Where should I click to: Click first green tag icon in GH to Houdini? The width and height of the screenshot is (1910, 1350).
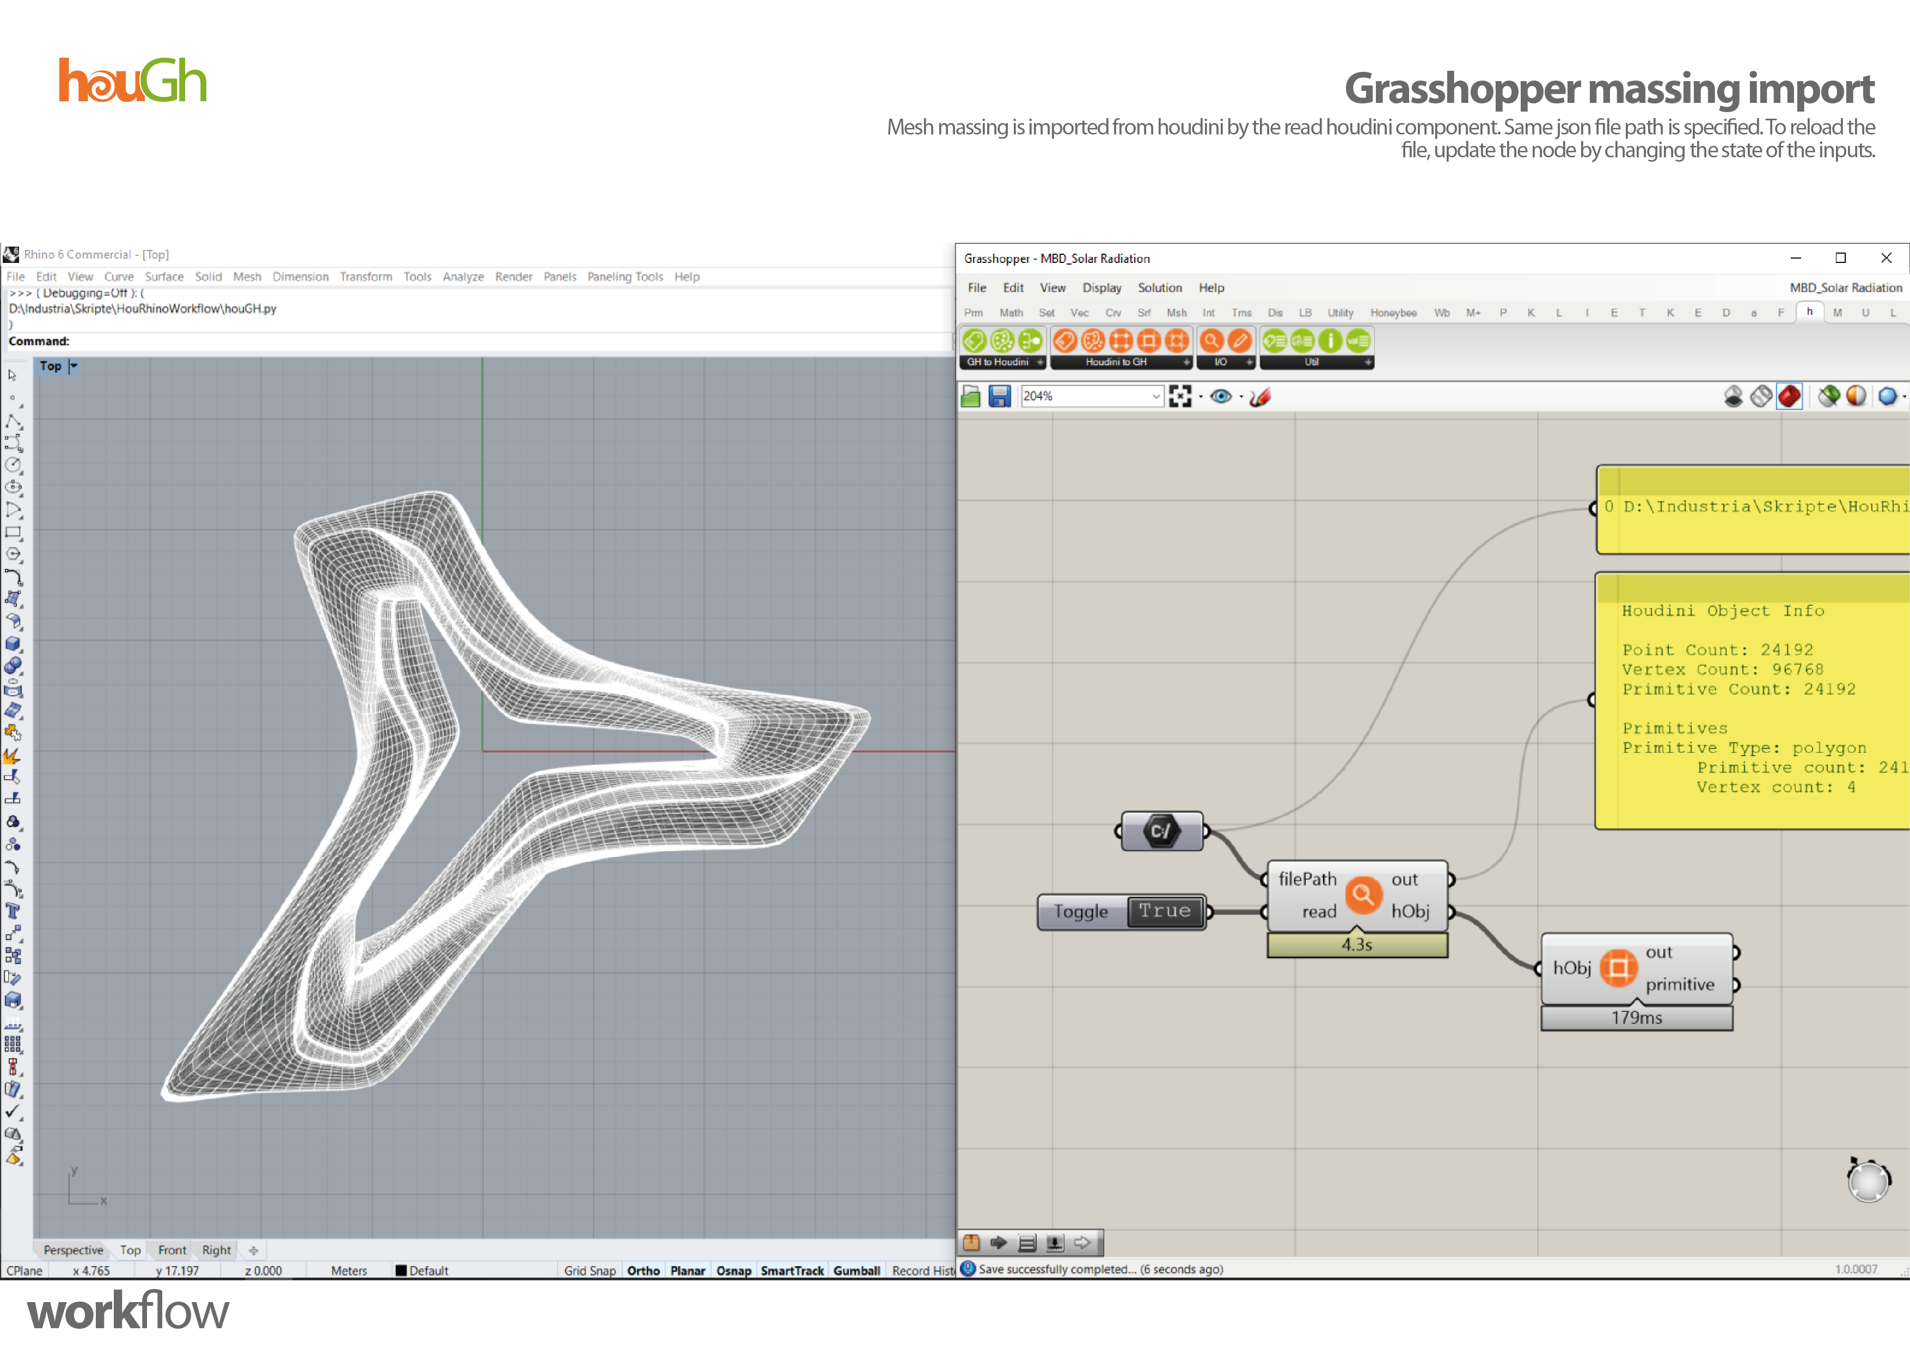pos(975,340)
